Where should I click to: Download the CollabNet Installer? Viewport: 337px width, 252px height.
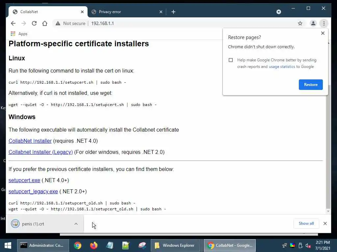[30, 141]
